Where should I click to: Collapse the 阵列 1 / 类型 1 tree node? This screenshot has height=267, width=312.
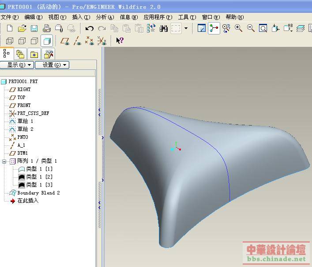pyautogui.click(x=4, y=161)
